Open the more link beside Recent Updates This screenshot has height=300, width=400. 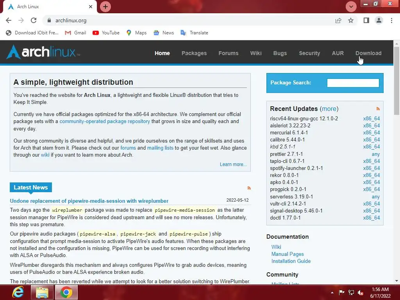pos(329,109)
